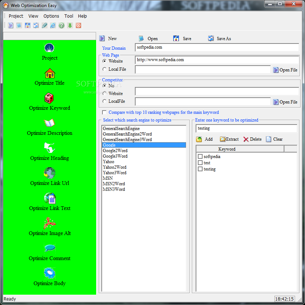Check the softpedia keyword checkbox
The height and width of the screenshot is (305, 305).
pyautogui.click(x=200, y=157)
